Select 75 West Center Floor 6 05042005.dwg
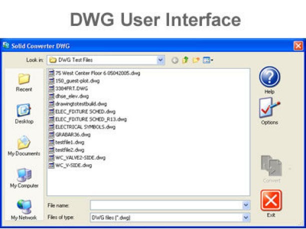Image resolution: width=306 pixels, height=229 pixels. point(94,73)
